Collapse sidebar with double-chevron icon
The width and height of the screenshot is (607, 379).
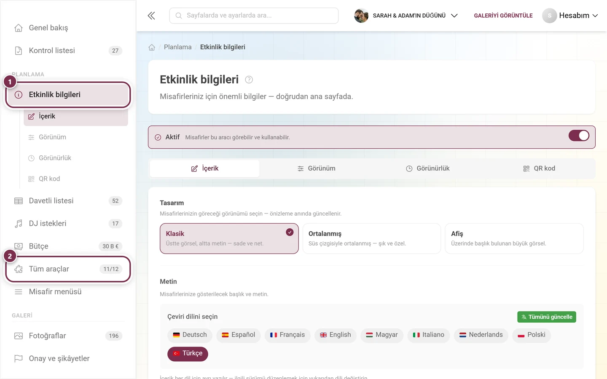click(x=151, y=16)
